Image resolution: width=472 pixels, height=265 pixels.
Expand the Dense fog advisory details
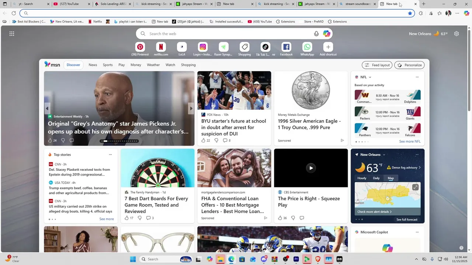click(404, 167)
